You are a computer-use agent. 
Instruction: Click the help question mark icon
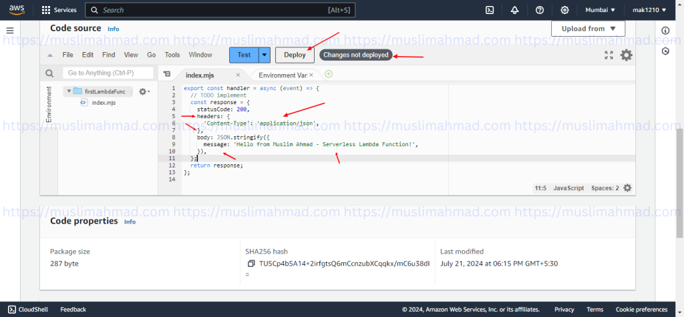(540, 10)
